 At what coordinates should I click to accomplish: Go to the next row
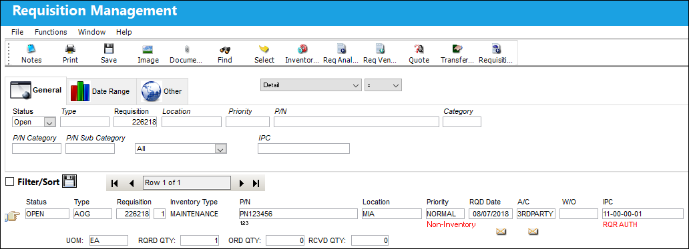coord(241,183)
